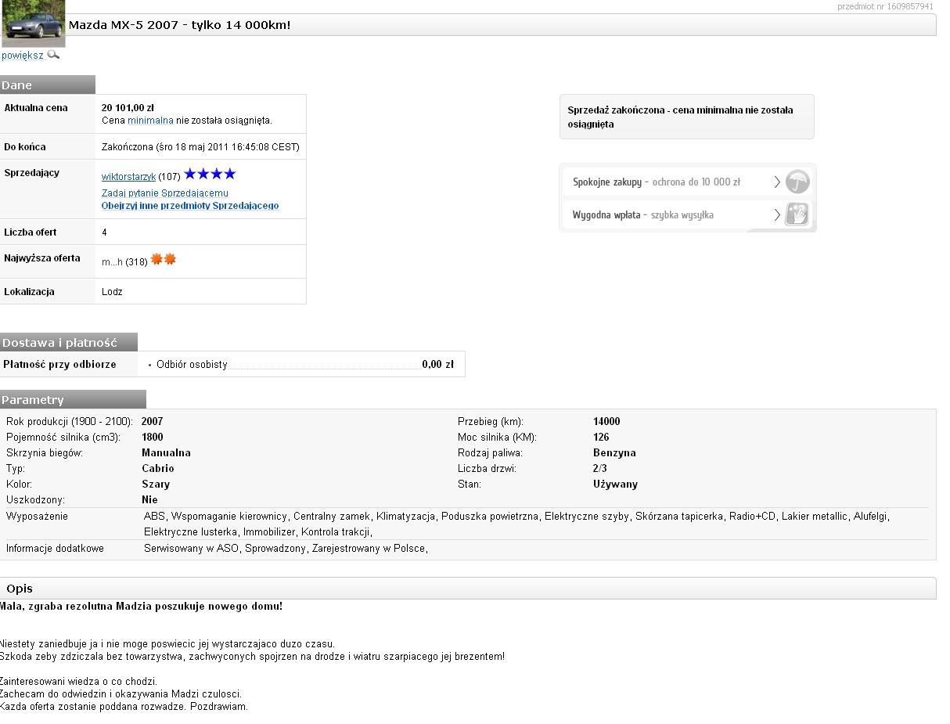The width and height of the screenshot is (950, 724).
Task: Click the condition value 'Używany'
Action: (x=615, y=484)
